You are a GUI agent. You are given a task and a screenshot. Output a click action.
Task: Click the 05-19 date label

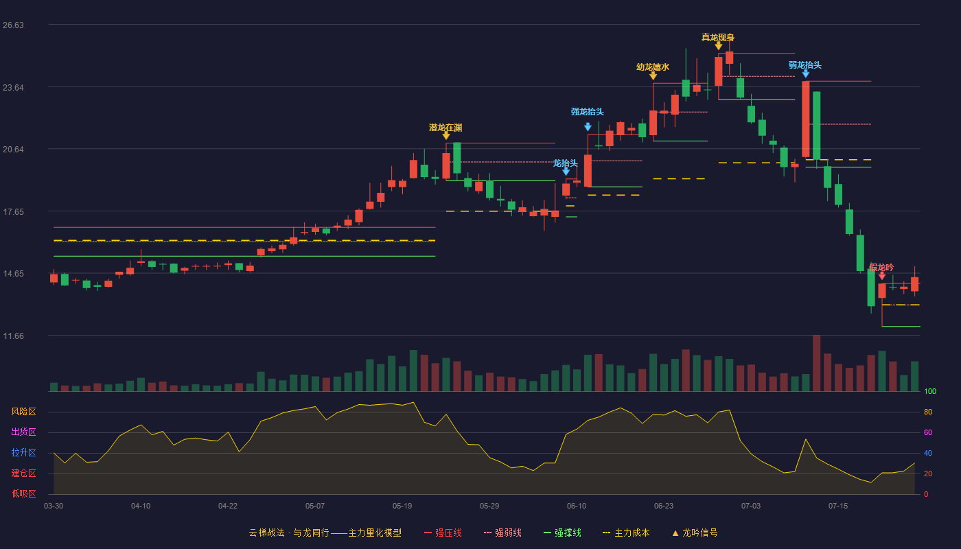pos(402,506)
